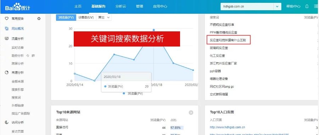Click search term pph容器
Screen dimensions: 319x135
pos(215,71)
